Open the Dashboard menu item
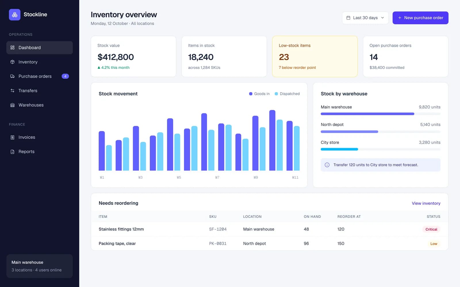 point(39,48)
